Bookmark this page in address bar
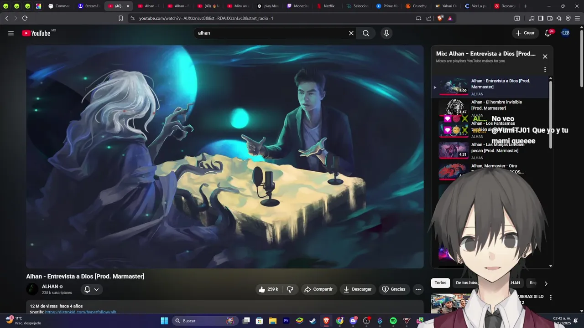 pos(120,18)
